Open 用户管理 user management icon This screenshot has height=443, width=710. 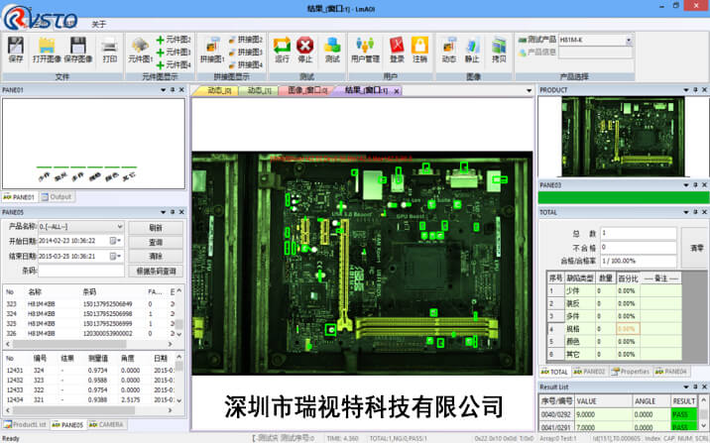(365, 49)
